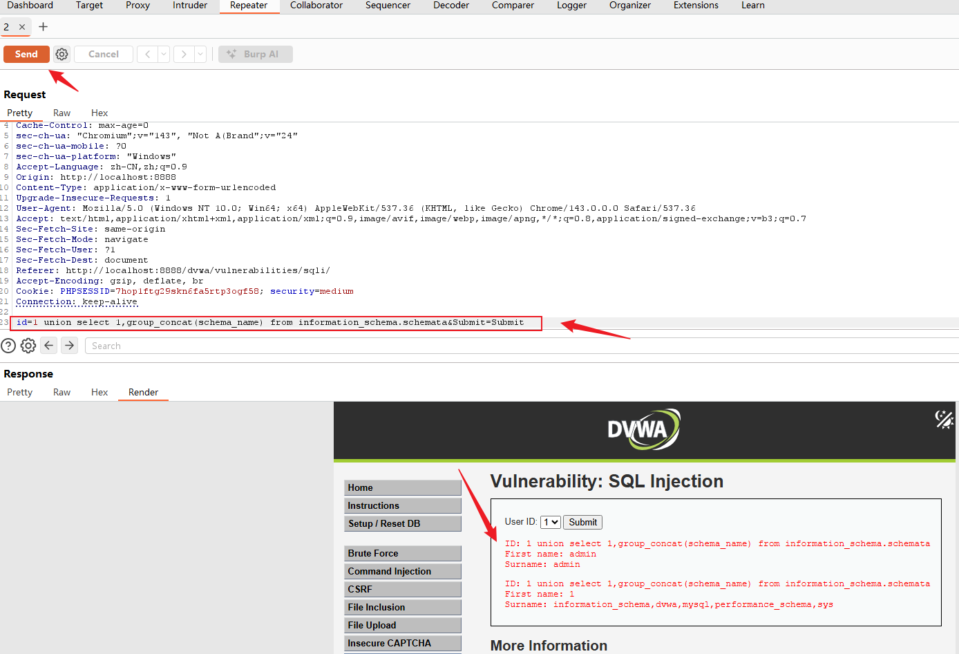
Task: Open the Decoder tab
Action: [451, 6]
